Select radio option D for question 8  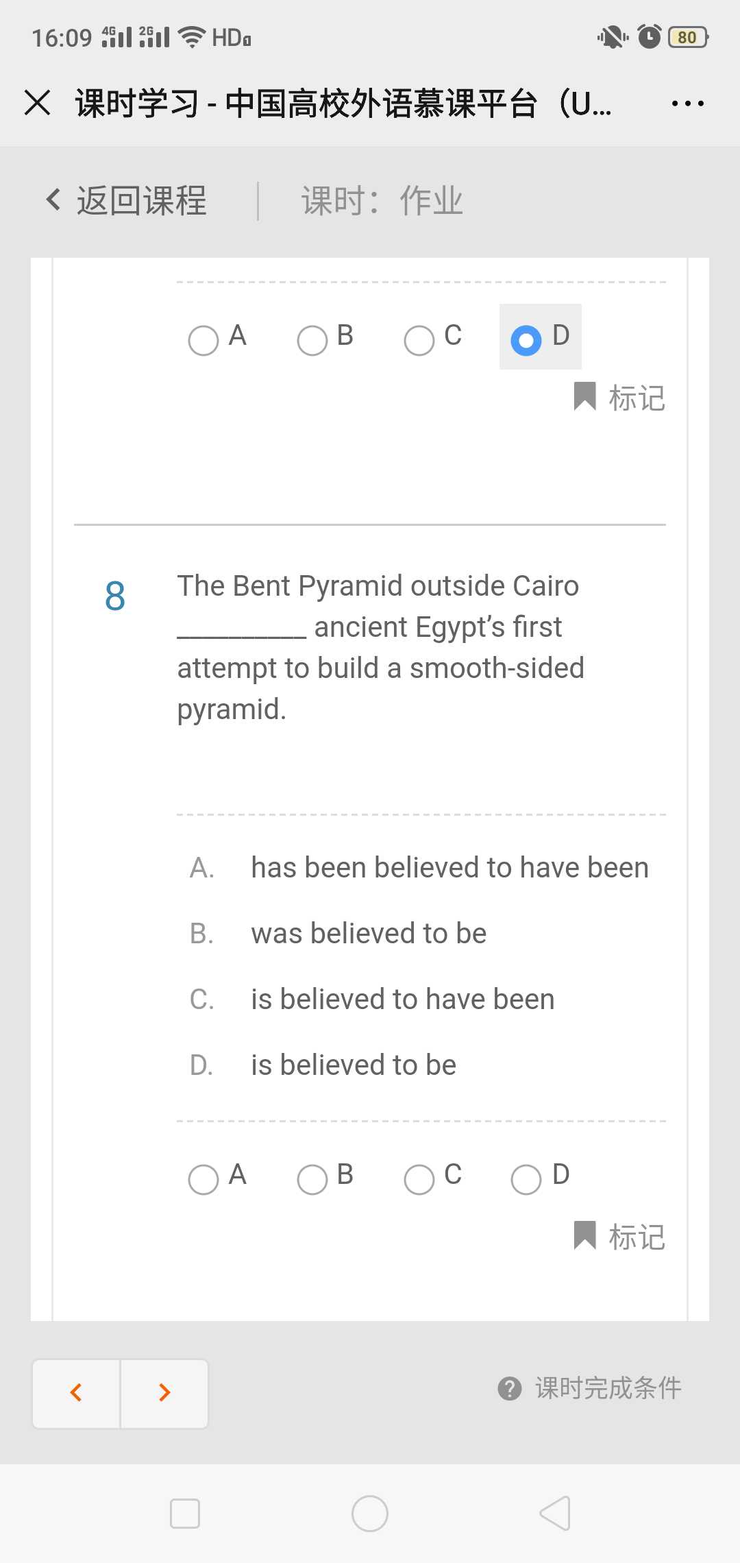tap(526, 1179)
